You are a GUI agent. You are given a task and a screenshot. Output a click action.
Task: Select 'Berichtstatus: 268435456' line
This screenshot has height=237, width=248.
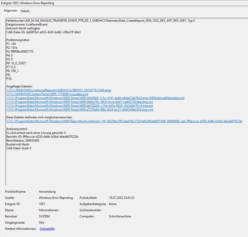point(23,141)
